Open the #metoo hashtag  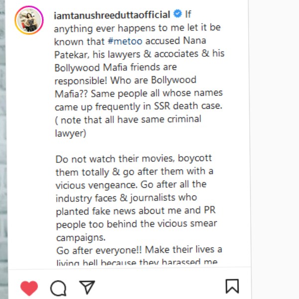125,41
